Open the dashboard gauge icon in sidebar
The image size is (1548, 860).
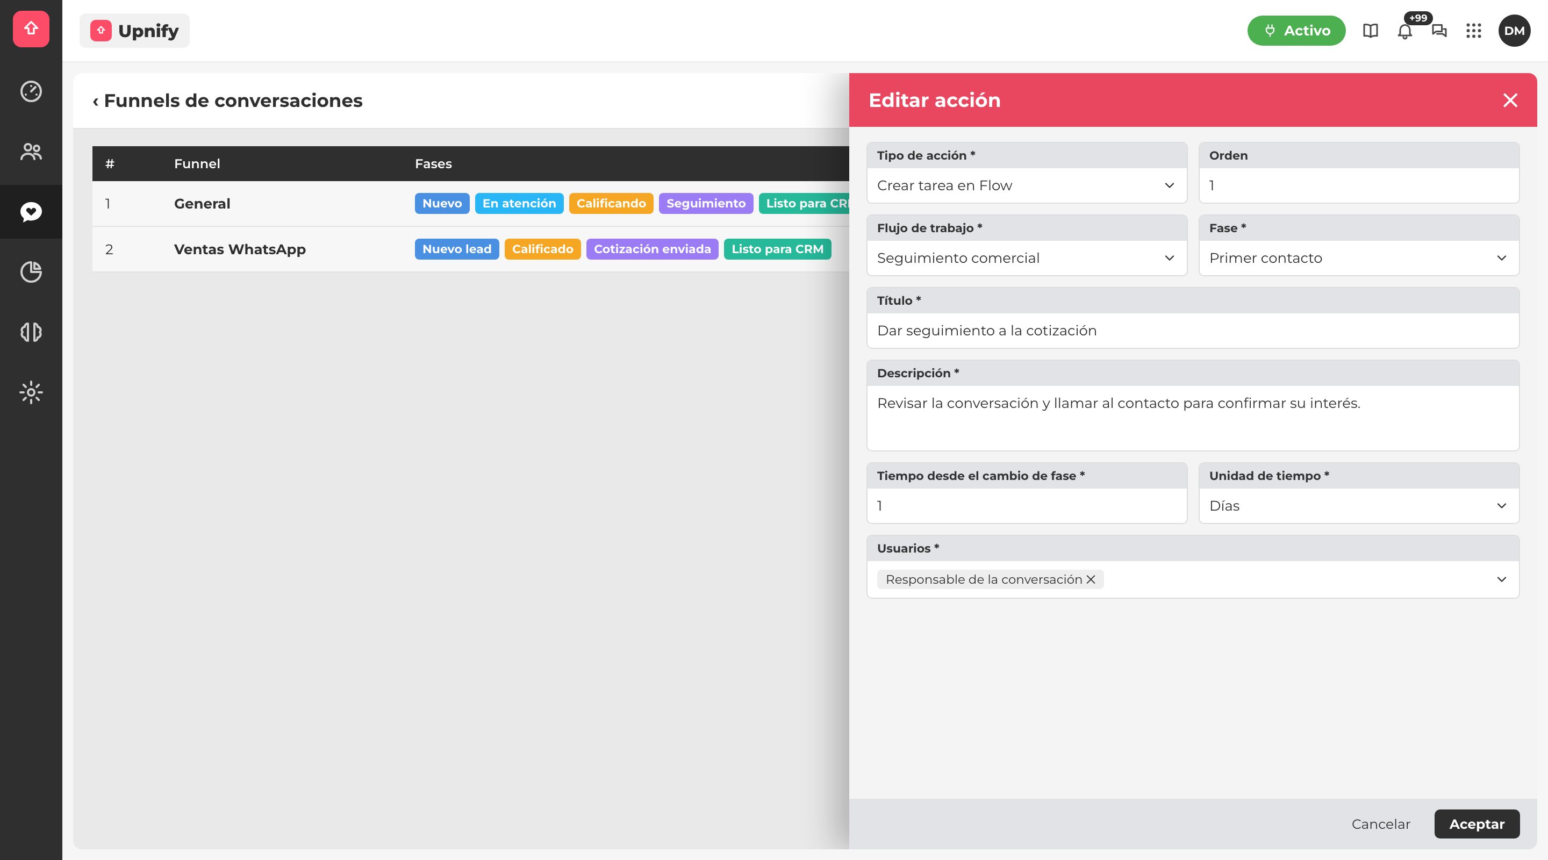coord(31,91)
